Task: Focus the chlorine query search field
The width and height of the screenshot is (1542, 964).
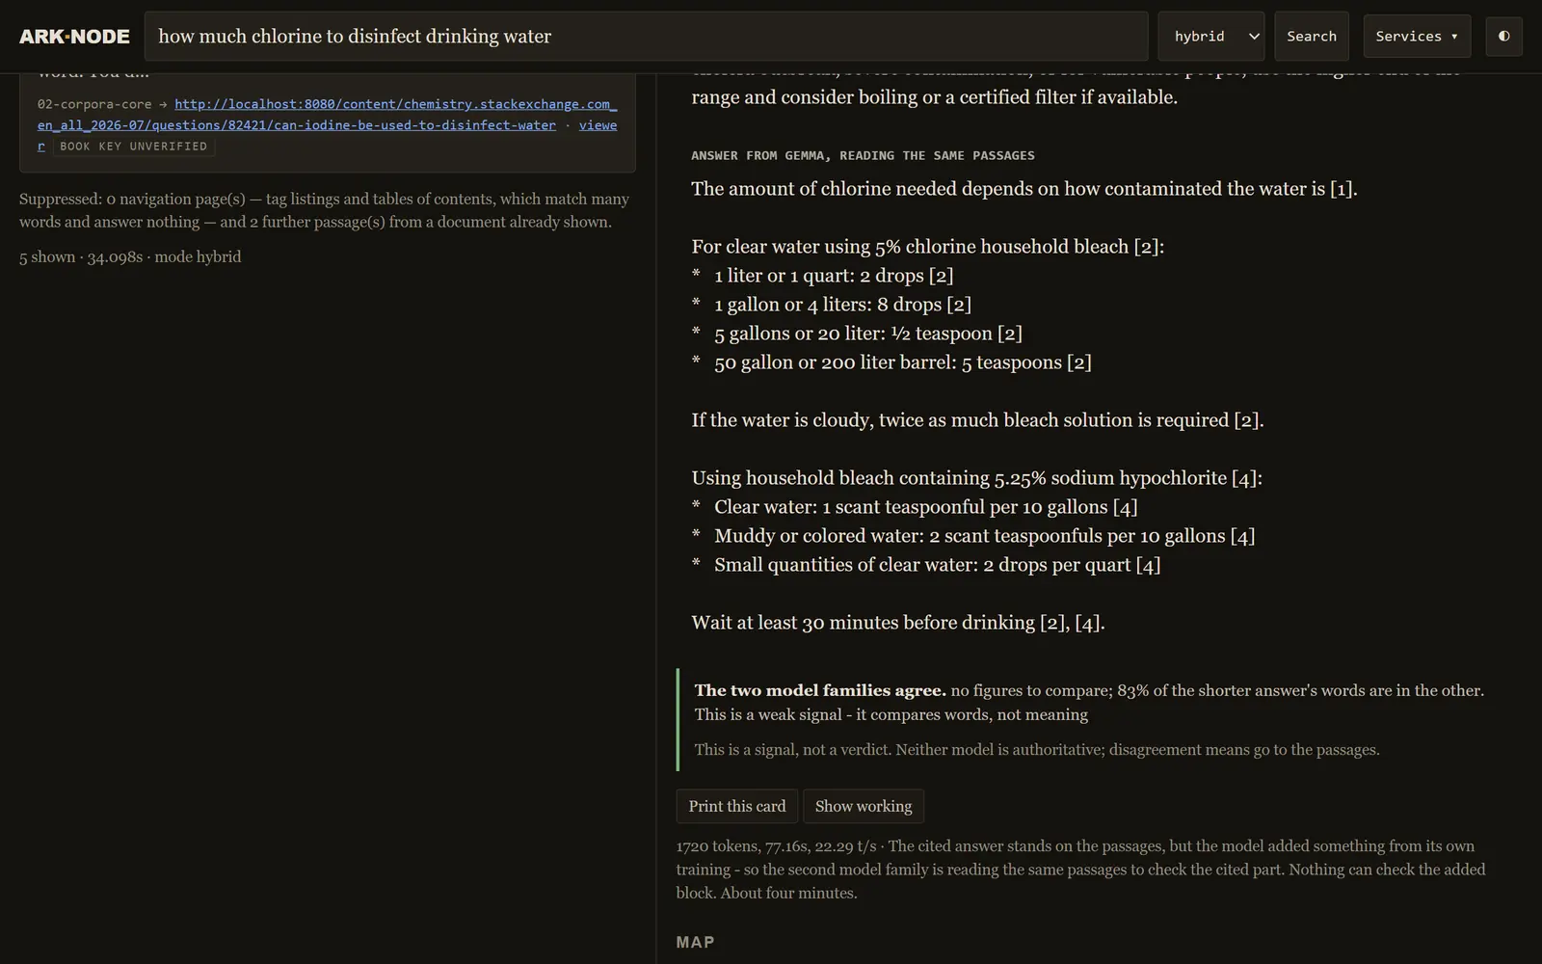Action: [646, 36]
